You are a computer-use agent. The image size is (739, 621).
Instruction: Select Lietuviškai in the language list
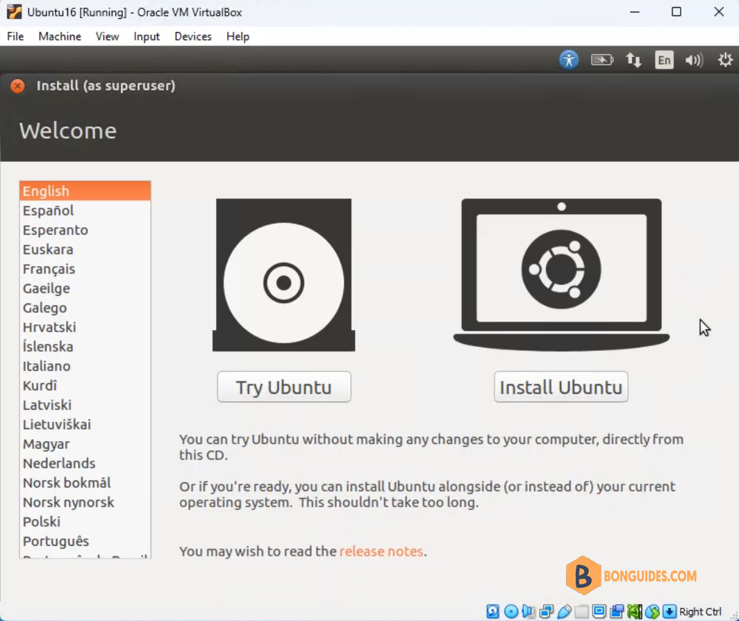(x=85, y=424)
